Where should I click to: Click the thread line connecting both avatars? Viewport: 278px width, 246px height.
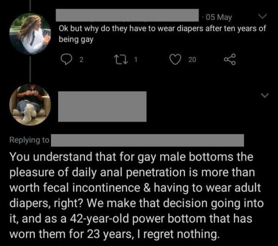30,69
